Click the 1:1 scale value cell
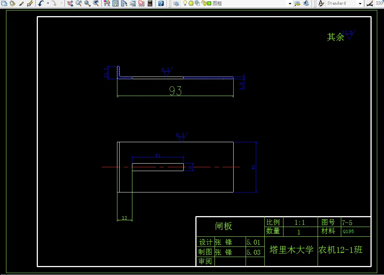Viewport: 384px width, 275px height. tap(300, 222)
